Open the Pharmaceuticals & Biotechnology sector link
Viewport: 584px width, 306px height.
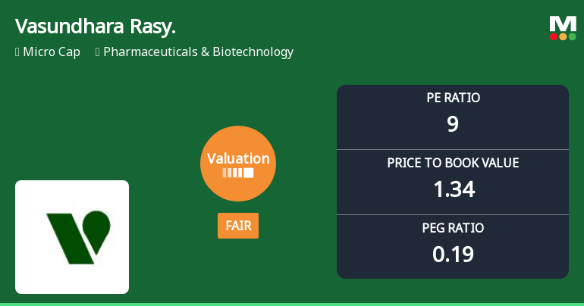[198, 52]
